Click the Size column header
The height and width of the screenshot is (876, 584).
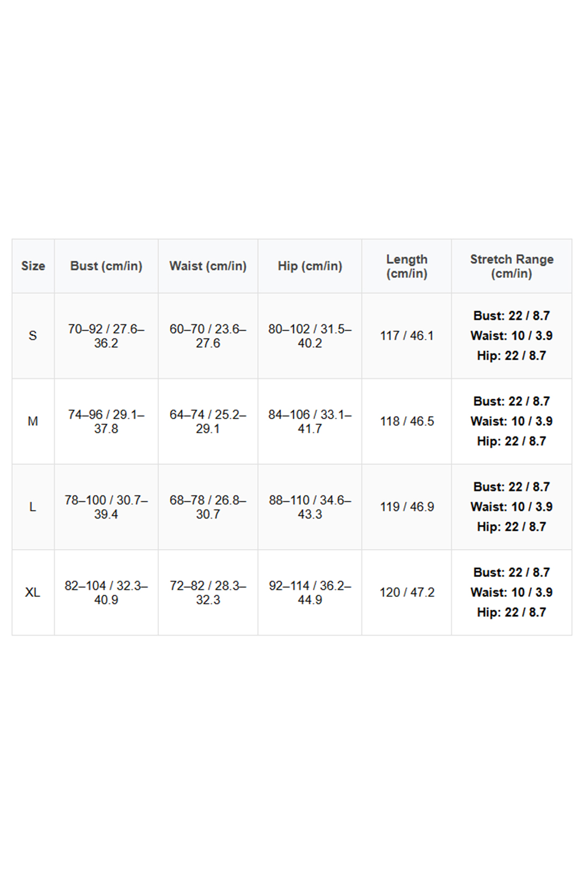(33, 266)
